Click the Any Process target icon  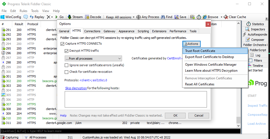click(x=138, y=17)
